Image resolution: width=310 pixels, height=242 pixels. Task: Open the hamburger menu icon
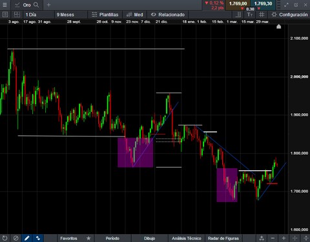5,5
